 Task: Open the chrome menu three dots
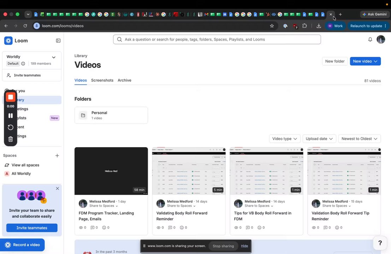point(385,26)
